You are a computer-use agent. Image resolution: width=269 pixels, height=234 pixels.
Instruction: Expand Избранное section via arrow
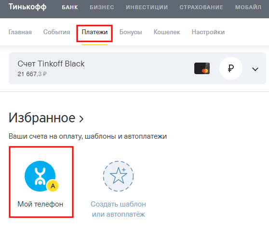click(81, 119)
